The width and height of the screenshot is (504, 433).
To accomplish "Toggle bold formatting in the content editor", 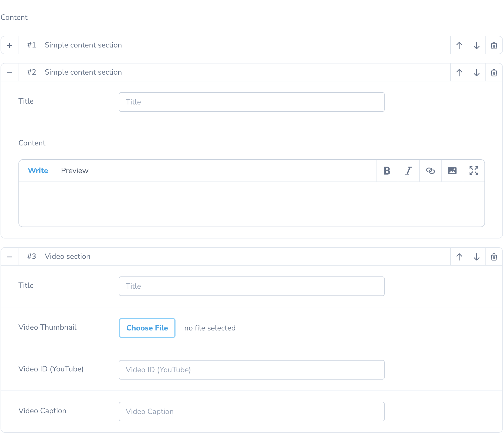I will pyautogui.click(x=387, y=171).
